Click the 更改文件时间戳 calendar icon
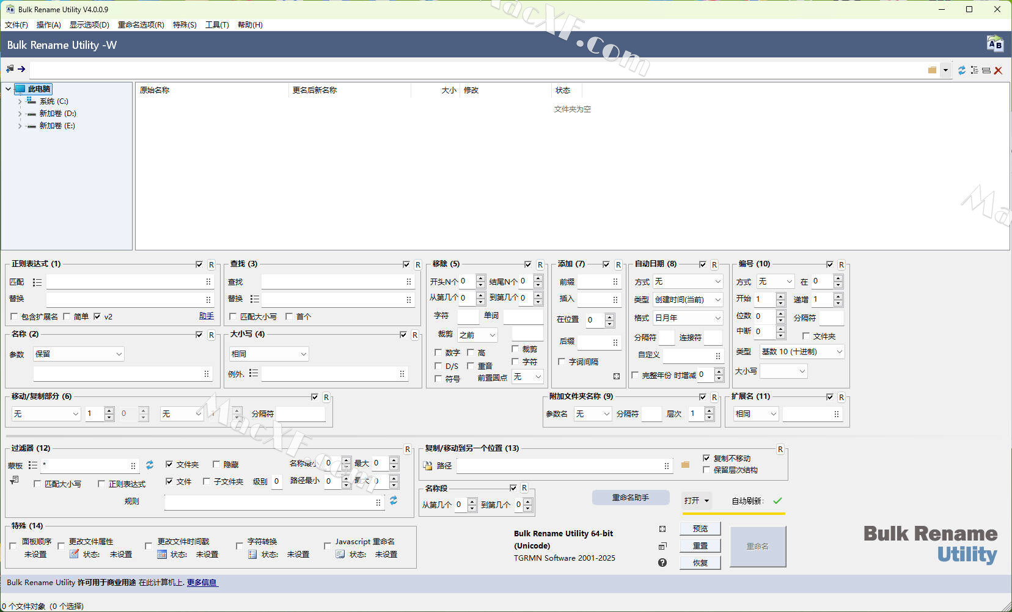This screenshot has width=1012, height=612. pyautogui.click(x=162, y=554)
